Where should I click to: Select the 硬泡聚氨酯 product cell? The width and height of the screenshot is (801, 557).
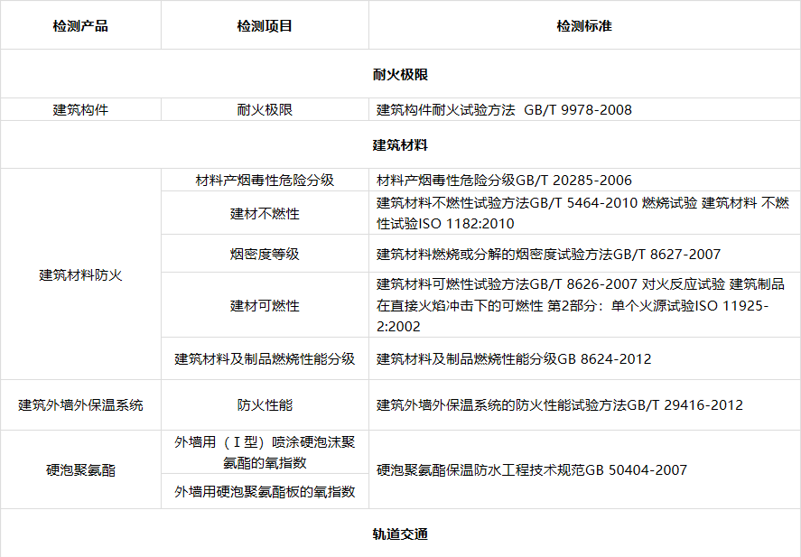(x=80, y=469)
